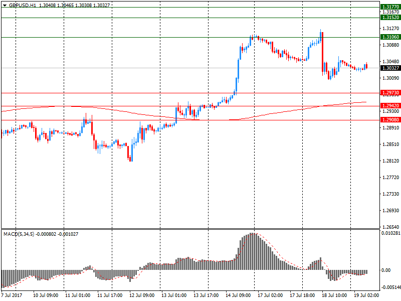Click the 1.30480 price scale value
401x301 pixels.
coord(390,61)
